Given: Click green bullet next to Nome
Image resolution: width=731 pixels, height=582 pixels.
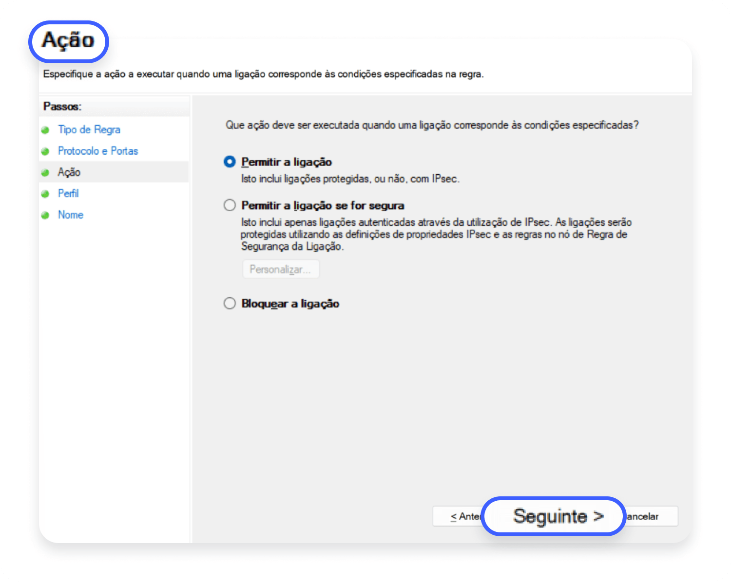Looking at the screenshot, I should 45,215.
